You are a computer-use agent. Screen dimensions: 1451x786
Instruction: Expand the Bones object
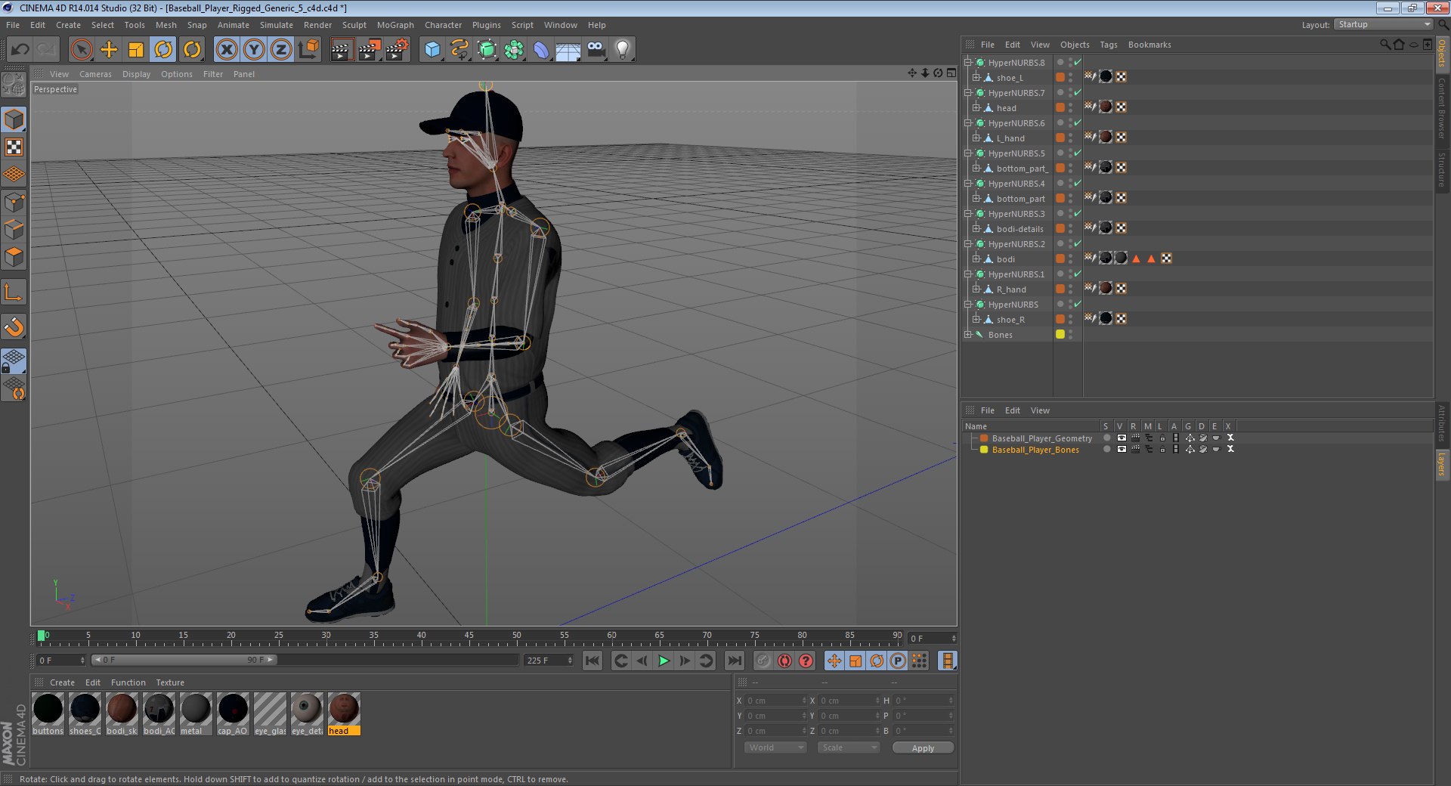(967, 334)
